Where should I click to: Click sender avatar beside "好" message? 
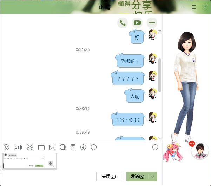153,35
